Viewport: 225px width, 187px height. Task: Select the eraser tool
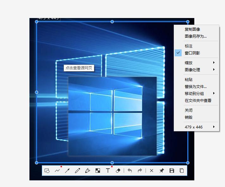pos(118,171)
